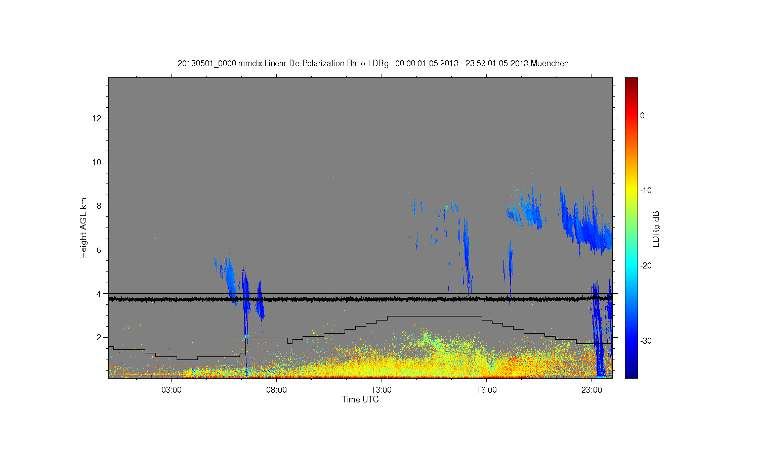Click the Height AGL km axis title
759x455 pixels.
point(83,227)
